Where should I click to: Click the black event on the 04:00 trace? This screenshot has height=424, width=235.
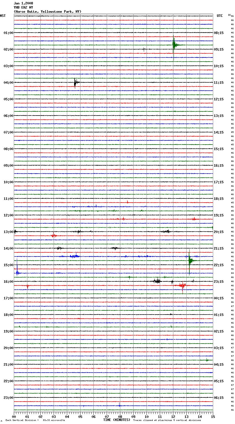click(77, 83)
